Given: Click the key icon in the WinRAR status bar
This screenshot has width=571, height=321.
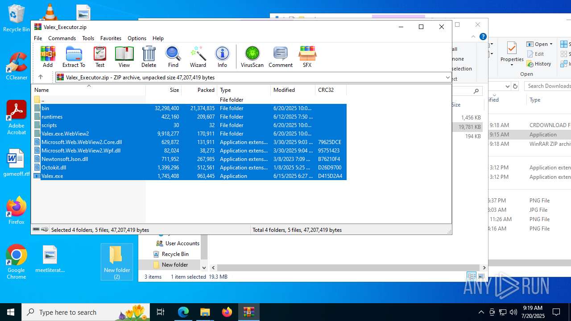Looking at the screenshot, I should click(x=45, y=230).
